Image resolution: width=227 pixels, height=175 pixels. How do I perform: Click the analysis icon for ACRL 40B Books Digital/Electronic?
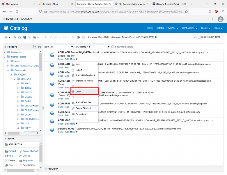[52, 55]
